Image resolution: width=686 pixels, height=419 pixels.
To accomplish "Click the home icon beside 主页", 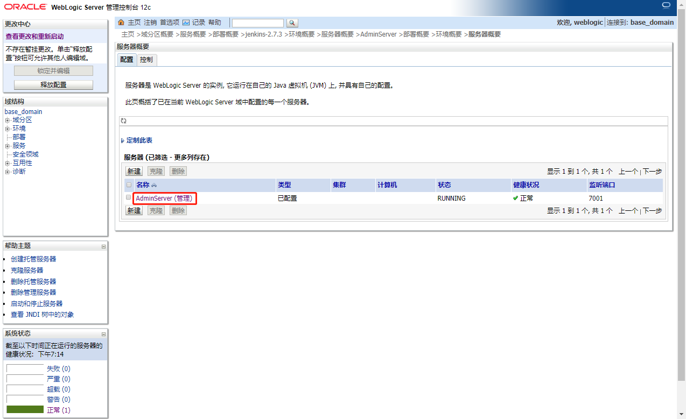I will [121, 23].
